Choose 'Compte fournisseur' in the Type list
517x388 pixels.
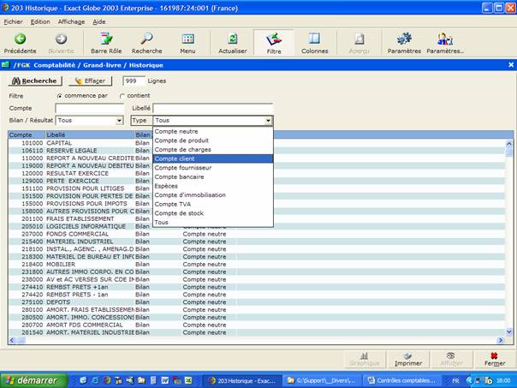click(182, 167)
